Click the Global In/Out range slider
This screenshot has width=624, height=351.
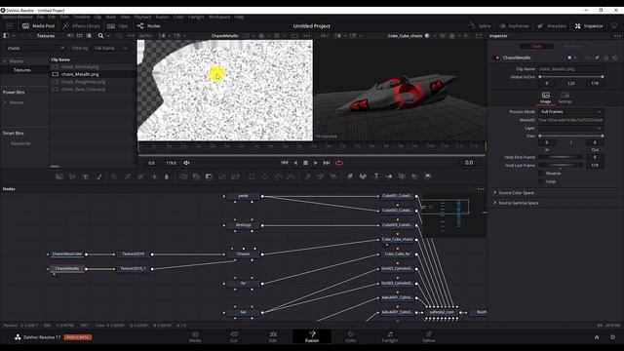click(571, 76)
